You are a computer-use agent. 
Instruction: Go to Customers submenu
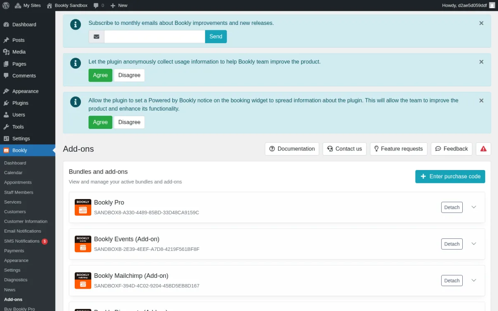coord(15,211)
